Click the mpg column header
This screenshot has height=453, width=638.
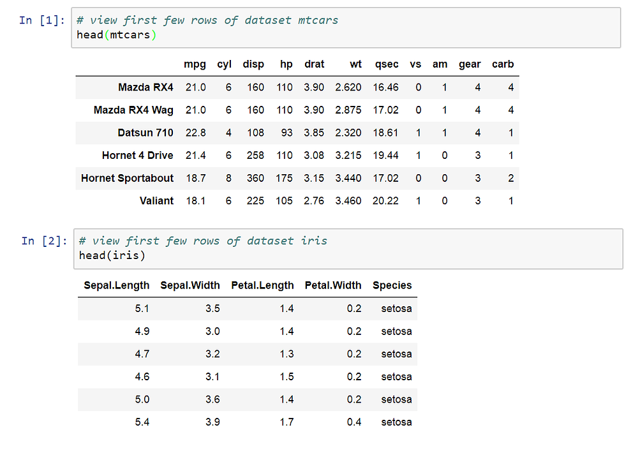[195, 64]
